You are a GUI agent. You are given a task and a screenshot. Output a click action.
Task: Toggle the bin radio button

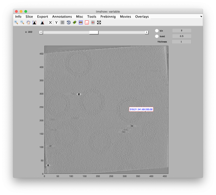click(157, 31)
